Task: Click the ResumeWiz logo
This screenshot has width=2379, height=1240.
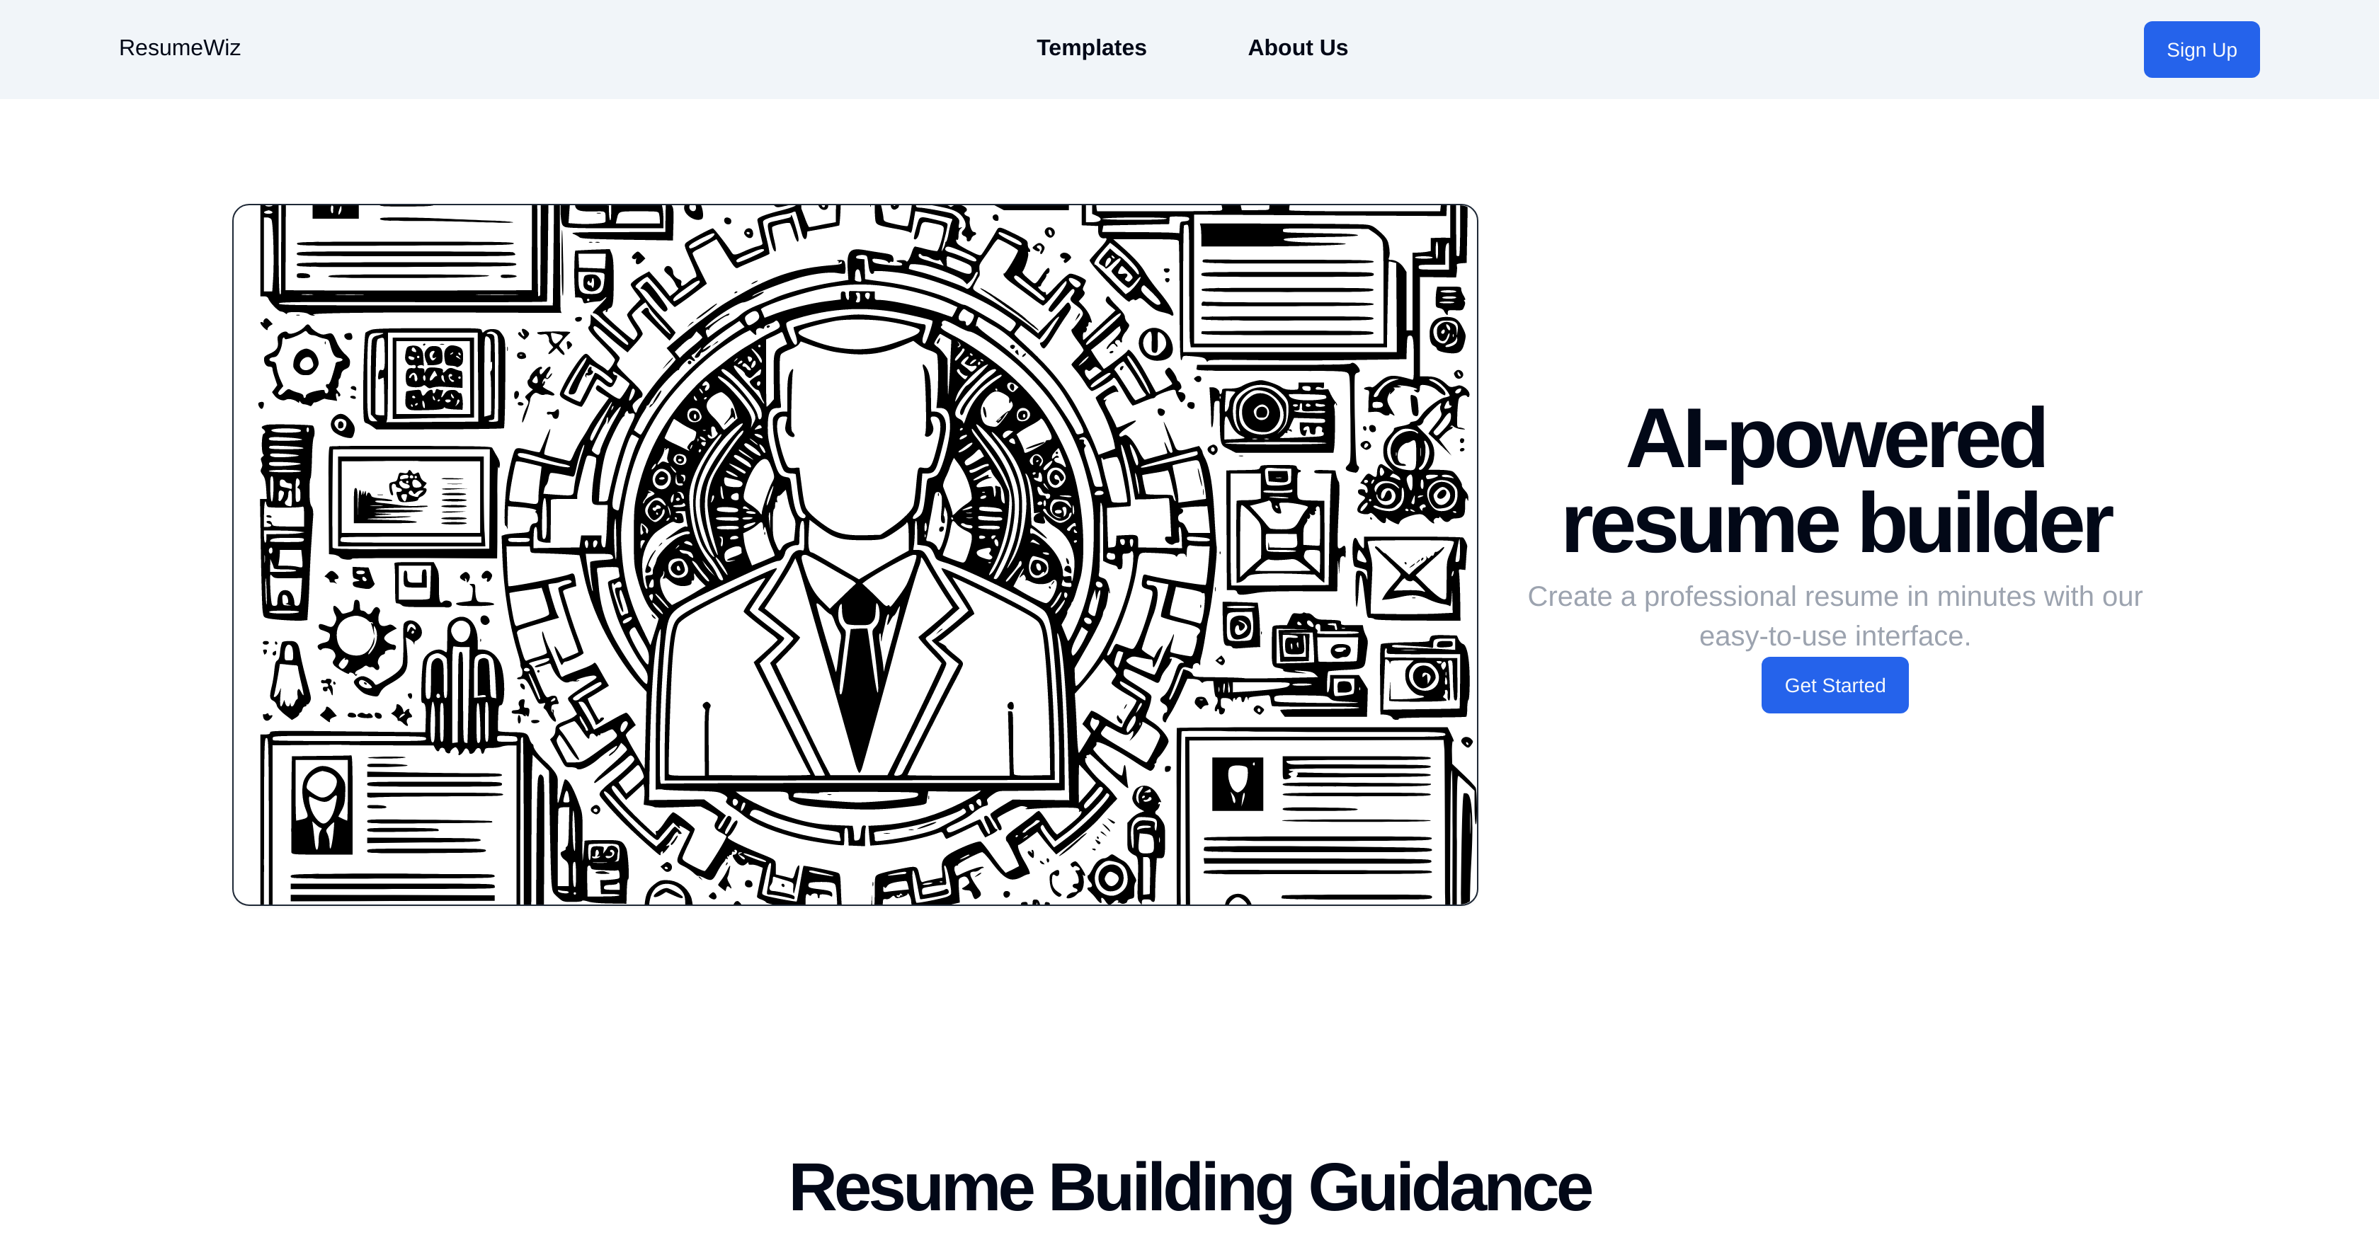Action: [179, 47]
